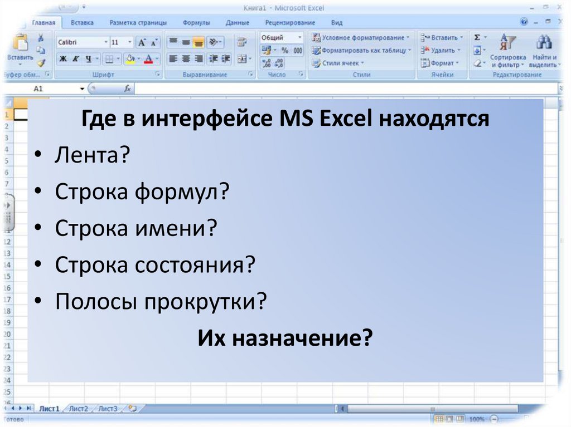Click the Cut scissors icon

pos(41,37)
